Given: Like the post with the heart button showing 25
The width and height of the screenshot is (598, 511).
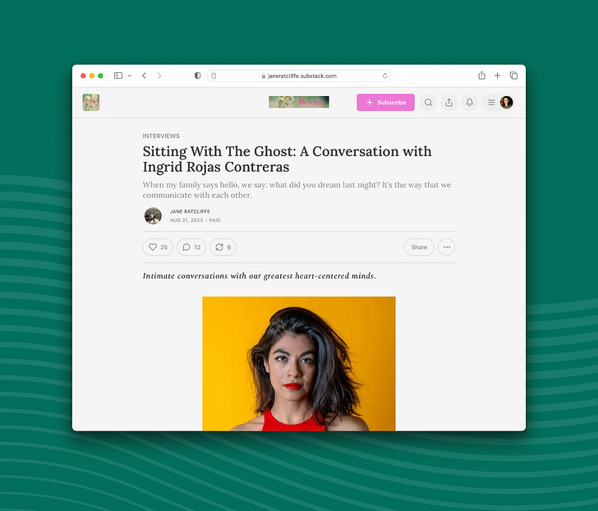Looking at the screenshot, I should coord(158,247).
